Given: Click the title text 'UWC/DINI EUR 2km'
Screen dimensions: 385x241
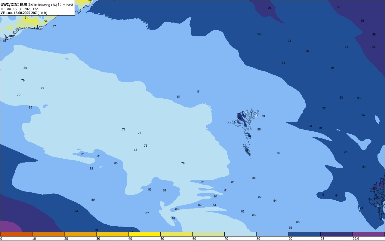Looking at the screenshot, I should [18, 5].
